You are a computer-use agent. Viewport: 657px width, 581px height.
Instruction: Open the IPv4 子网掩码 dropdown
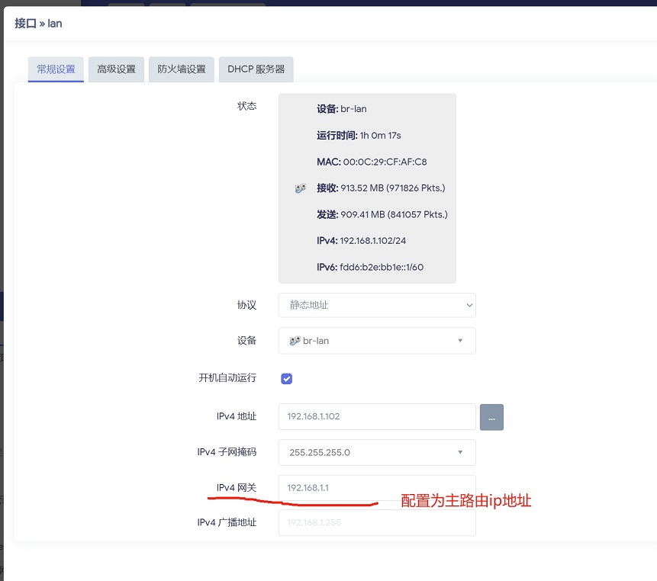pos(377,452)
